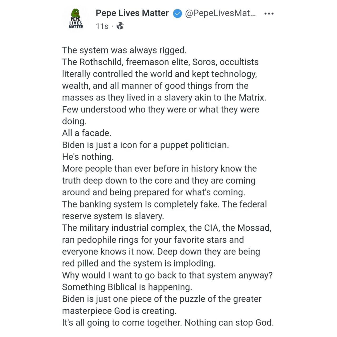Image resolution: width=337 pixels, height=337 pixels.
Task: Open the Pepe Lives Matter display name
Action: (132, 13)
